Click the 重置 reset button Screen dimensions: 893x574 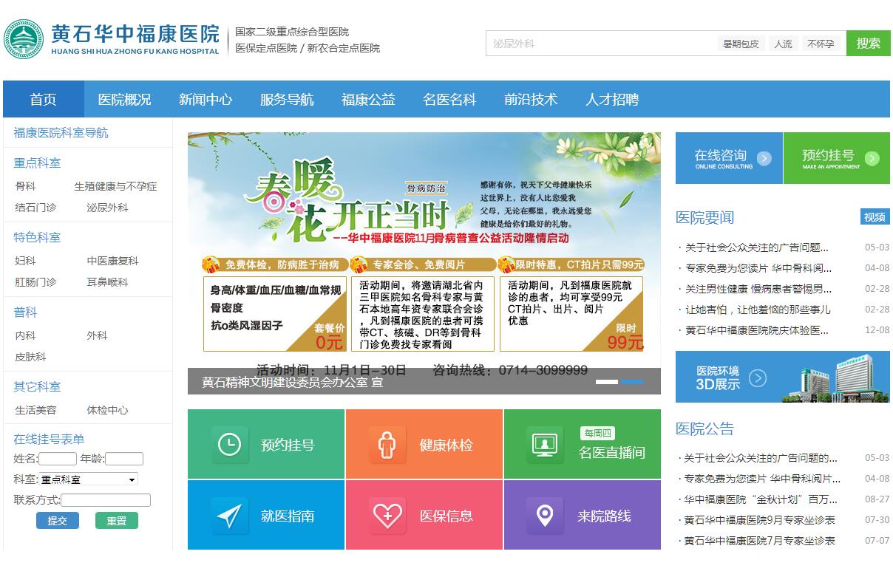116,521
